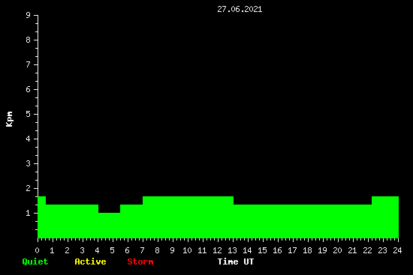Click the date label 27.06.2021
Image resolution: width=413 pixels, height=275 pixels.
pos(240,10)
